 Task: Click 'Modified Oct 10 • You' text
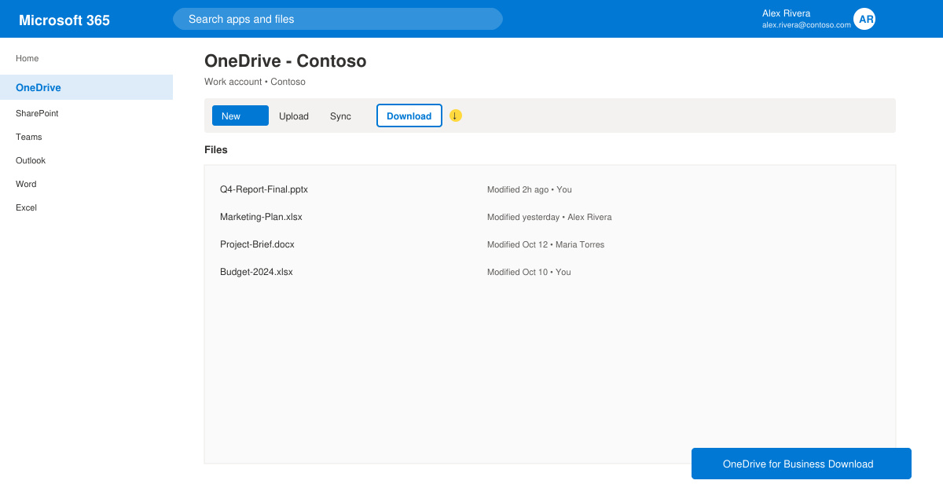point(529,272)
